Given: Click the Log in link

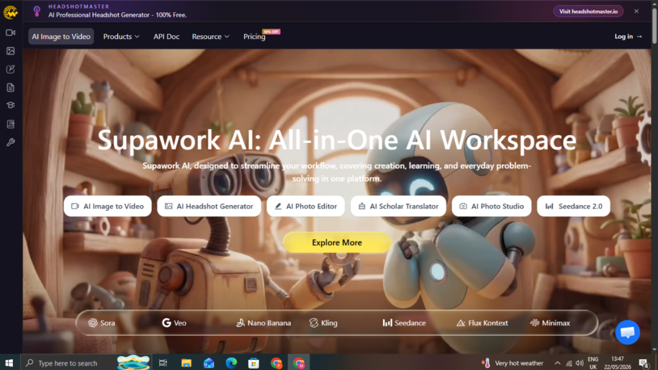Looking at the screenshot, I should pyautogui.click(x=628, y=37).
